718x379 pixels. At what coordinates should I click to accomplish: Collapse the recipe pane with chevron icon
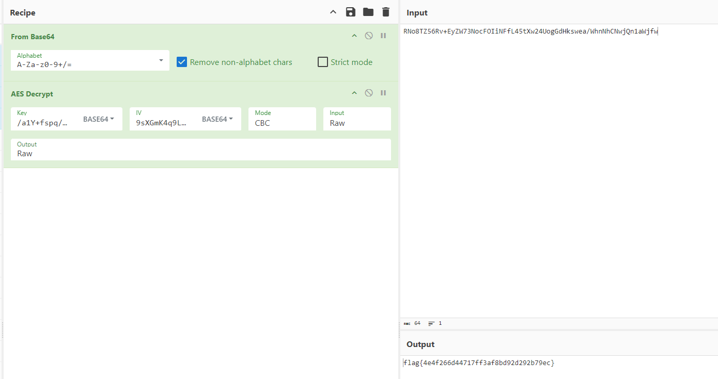pos(333,12)
